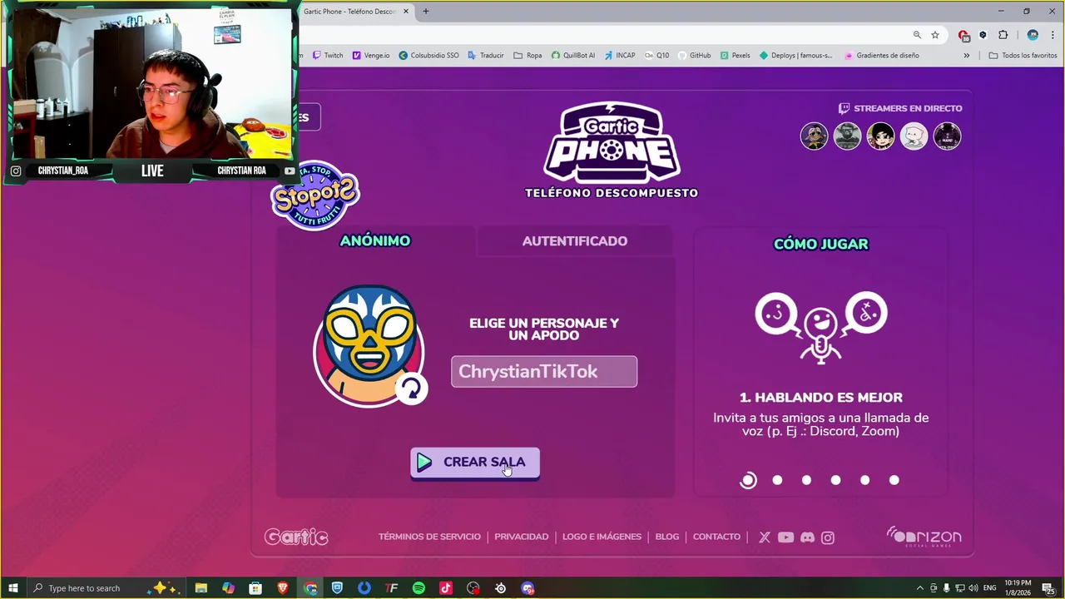Click the taskbar search box
Screen dimensions: 1065x599
[106, 588]
